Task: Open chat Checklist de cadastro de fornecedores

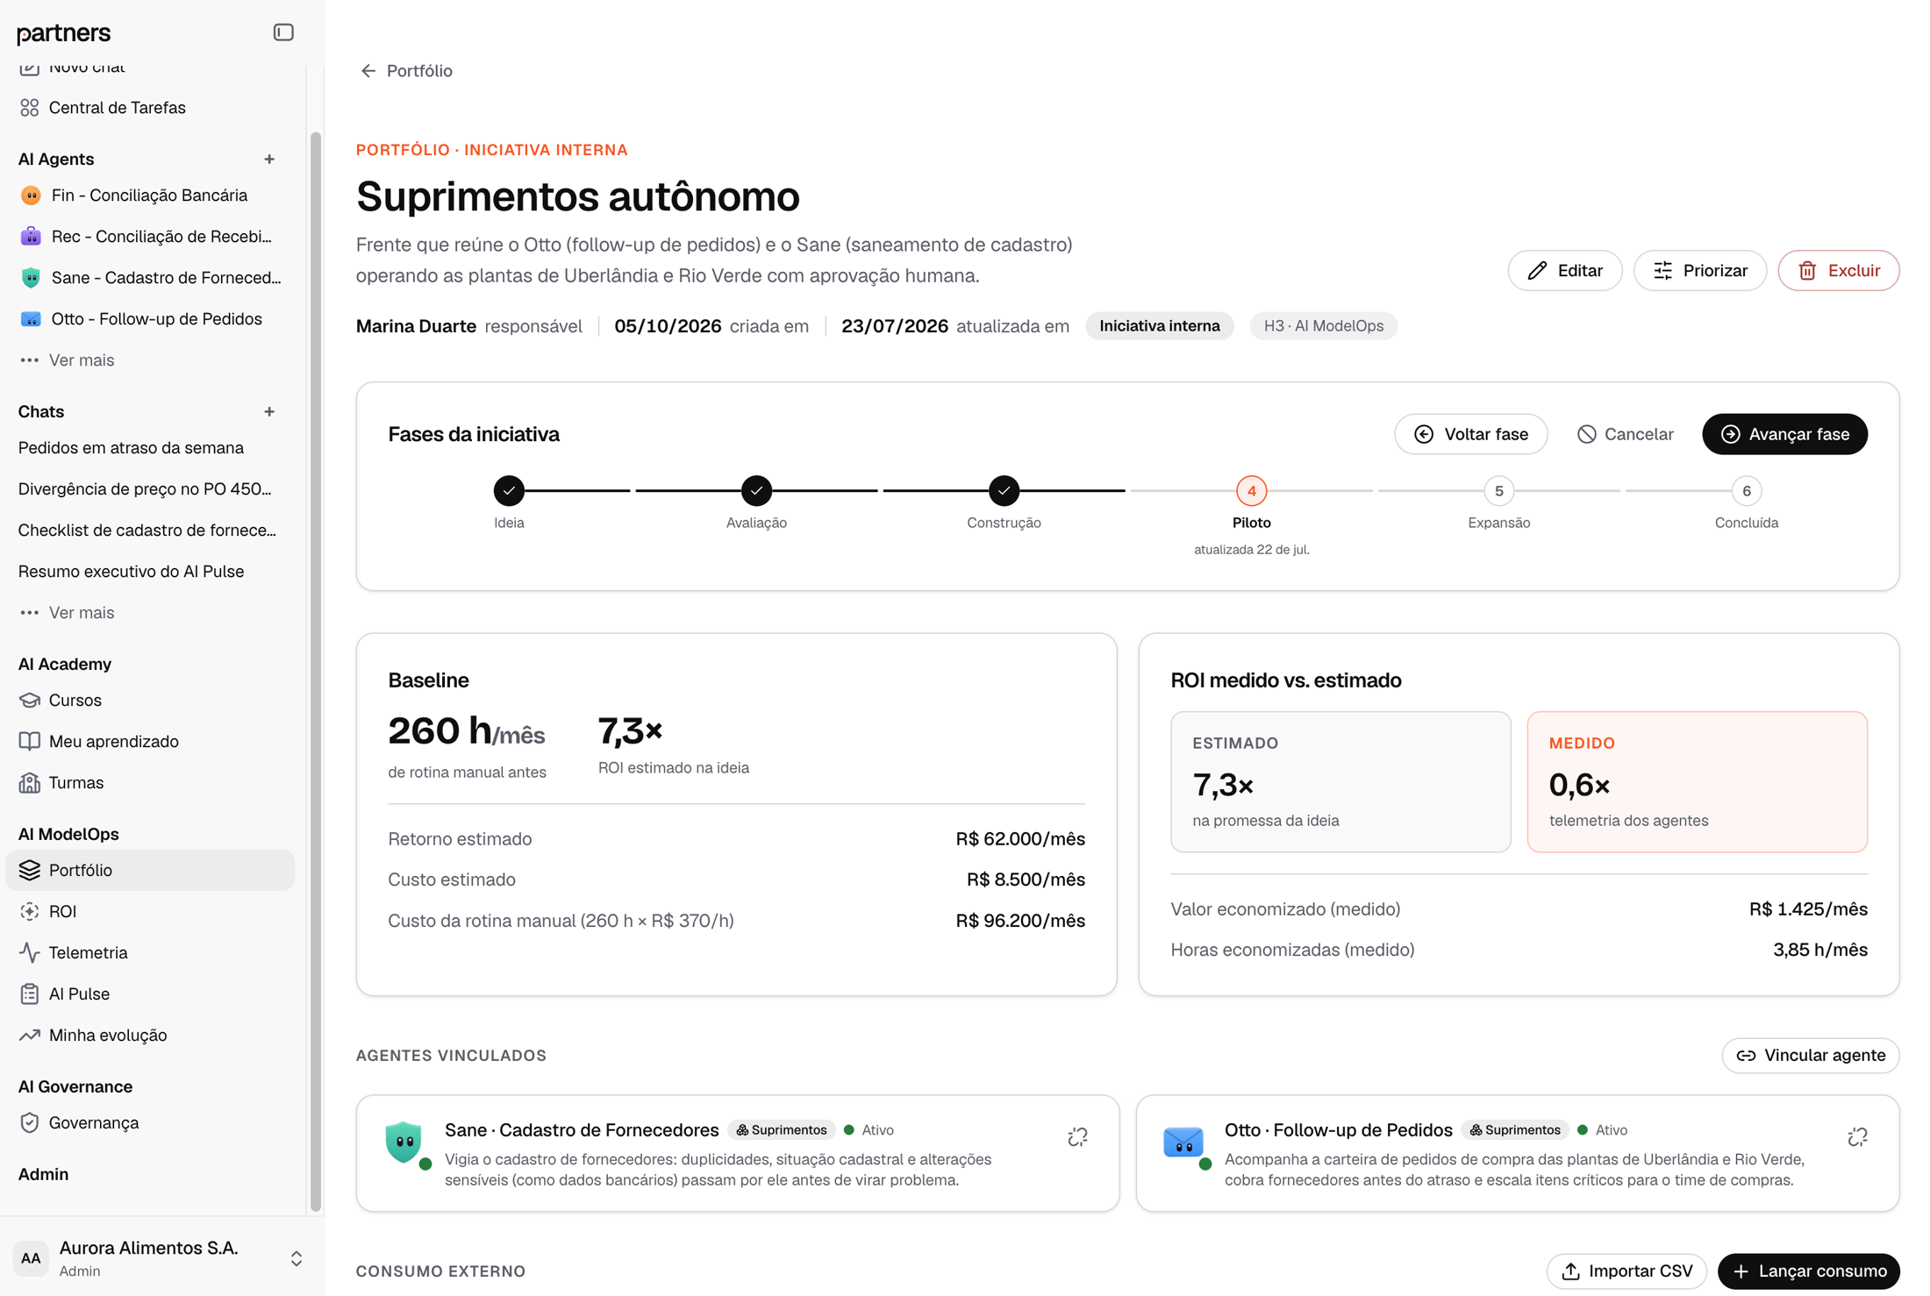Action: click(149, 531)
